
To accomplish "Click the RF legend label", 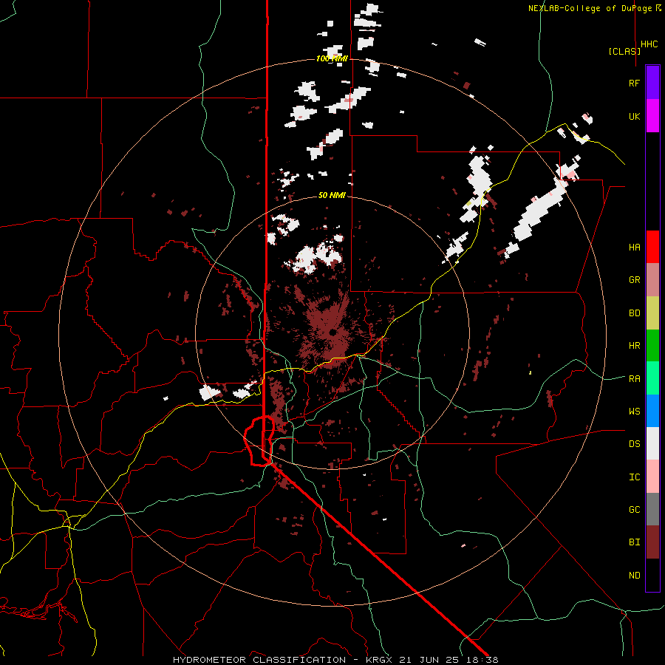I will 634,83.
